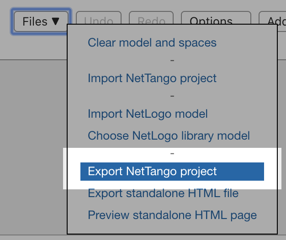Choose Import NetTango project
The width and height of the screenshot is (286, 240).
tap(152, 78)
